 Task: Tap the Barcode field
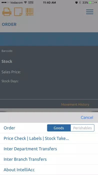pos(49,51)
